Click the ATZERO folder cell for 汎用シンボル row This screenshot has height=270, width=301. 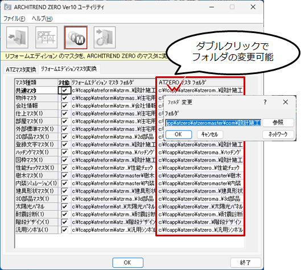pos(201,230)
